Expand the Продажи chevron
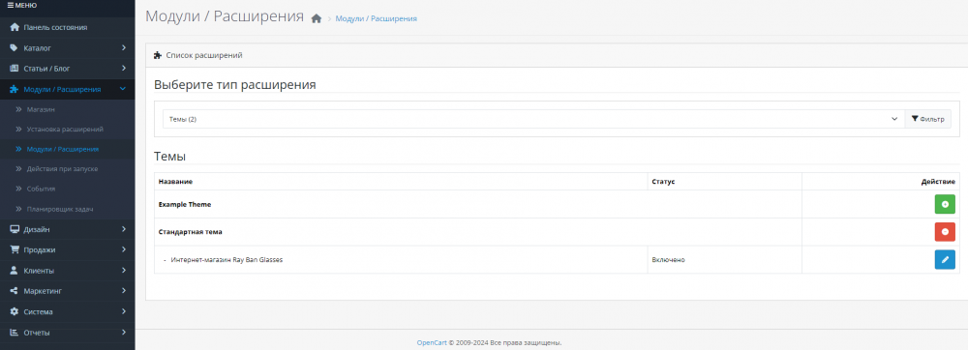The image size is (968, 350). pos(124,249)
